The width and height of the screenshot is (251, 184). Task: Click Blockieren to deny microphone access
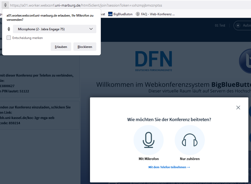pyautogui.click(x=84, y=47)
